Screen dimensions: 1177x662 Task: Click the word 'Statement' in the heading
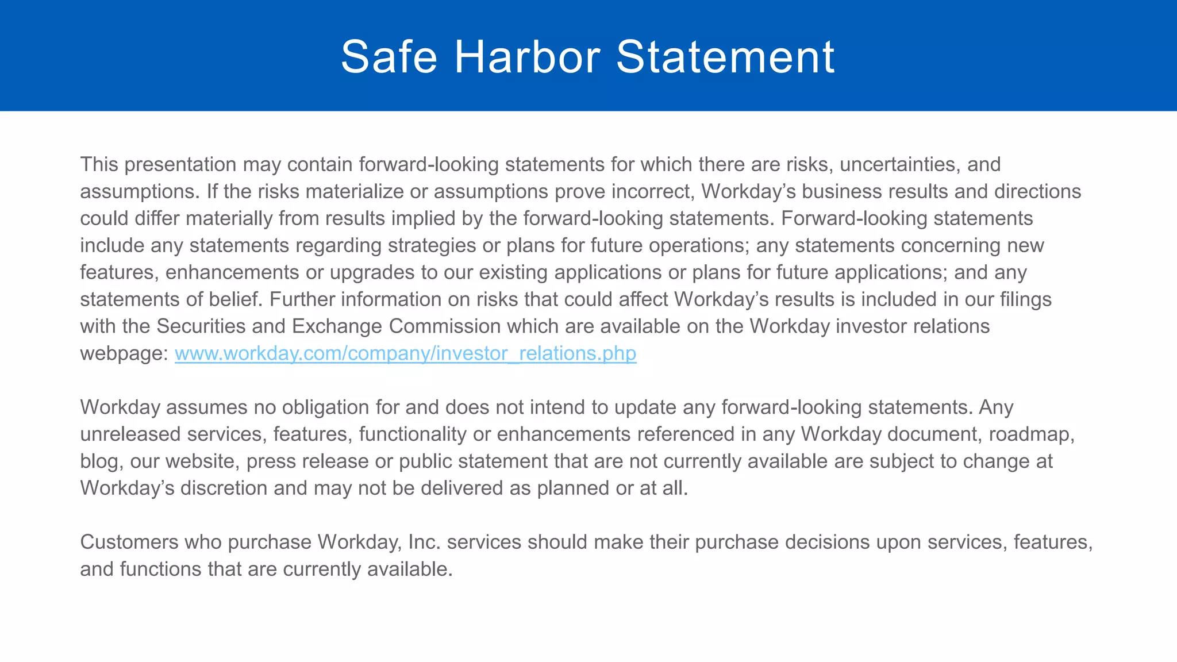(725, 57)
